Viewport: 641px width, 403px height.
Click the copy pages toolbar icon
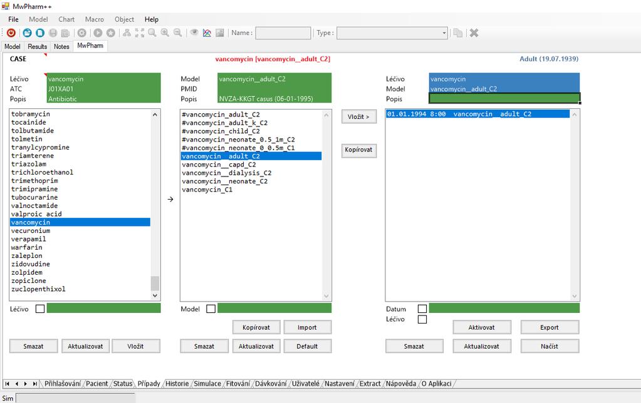[458, 33]
